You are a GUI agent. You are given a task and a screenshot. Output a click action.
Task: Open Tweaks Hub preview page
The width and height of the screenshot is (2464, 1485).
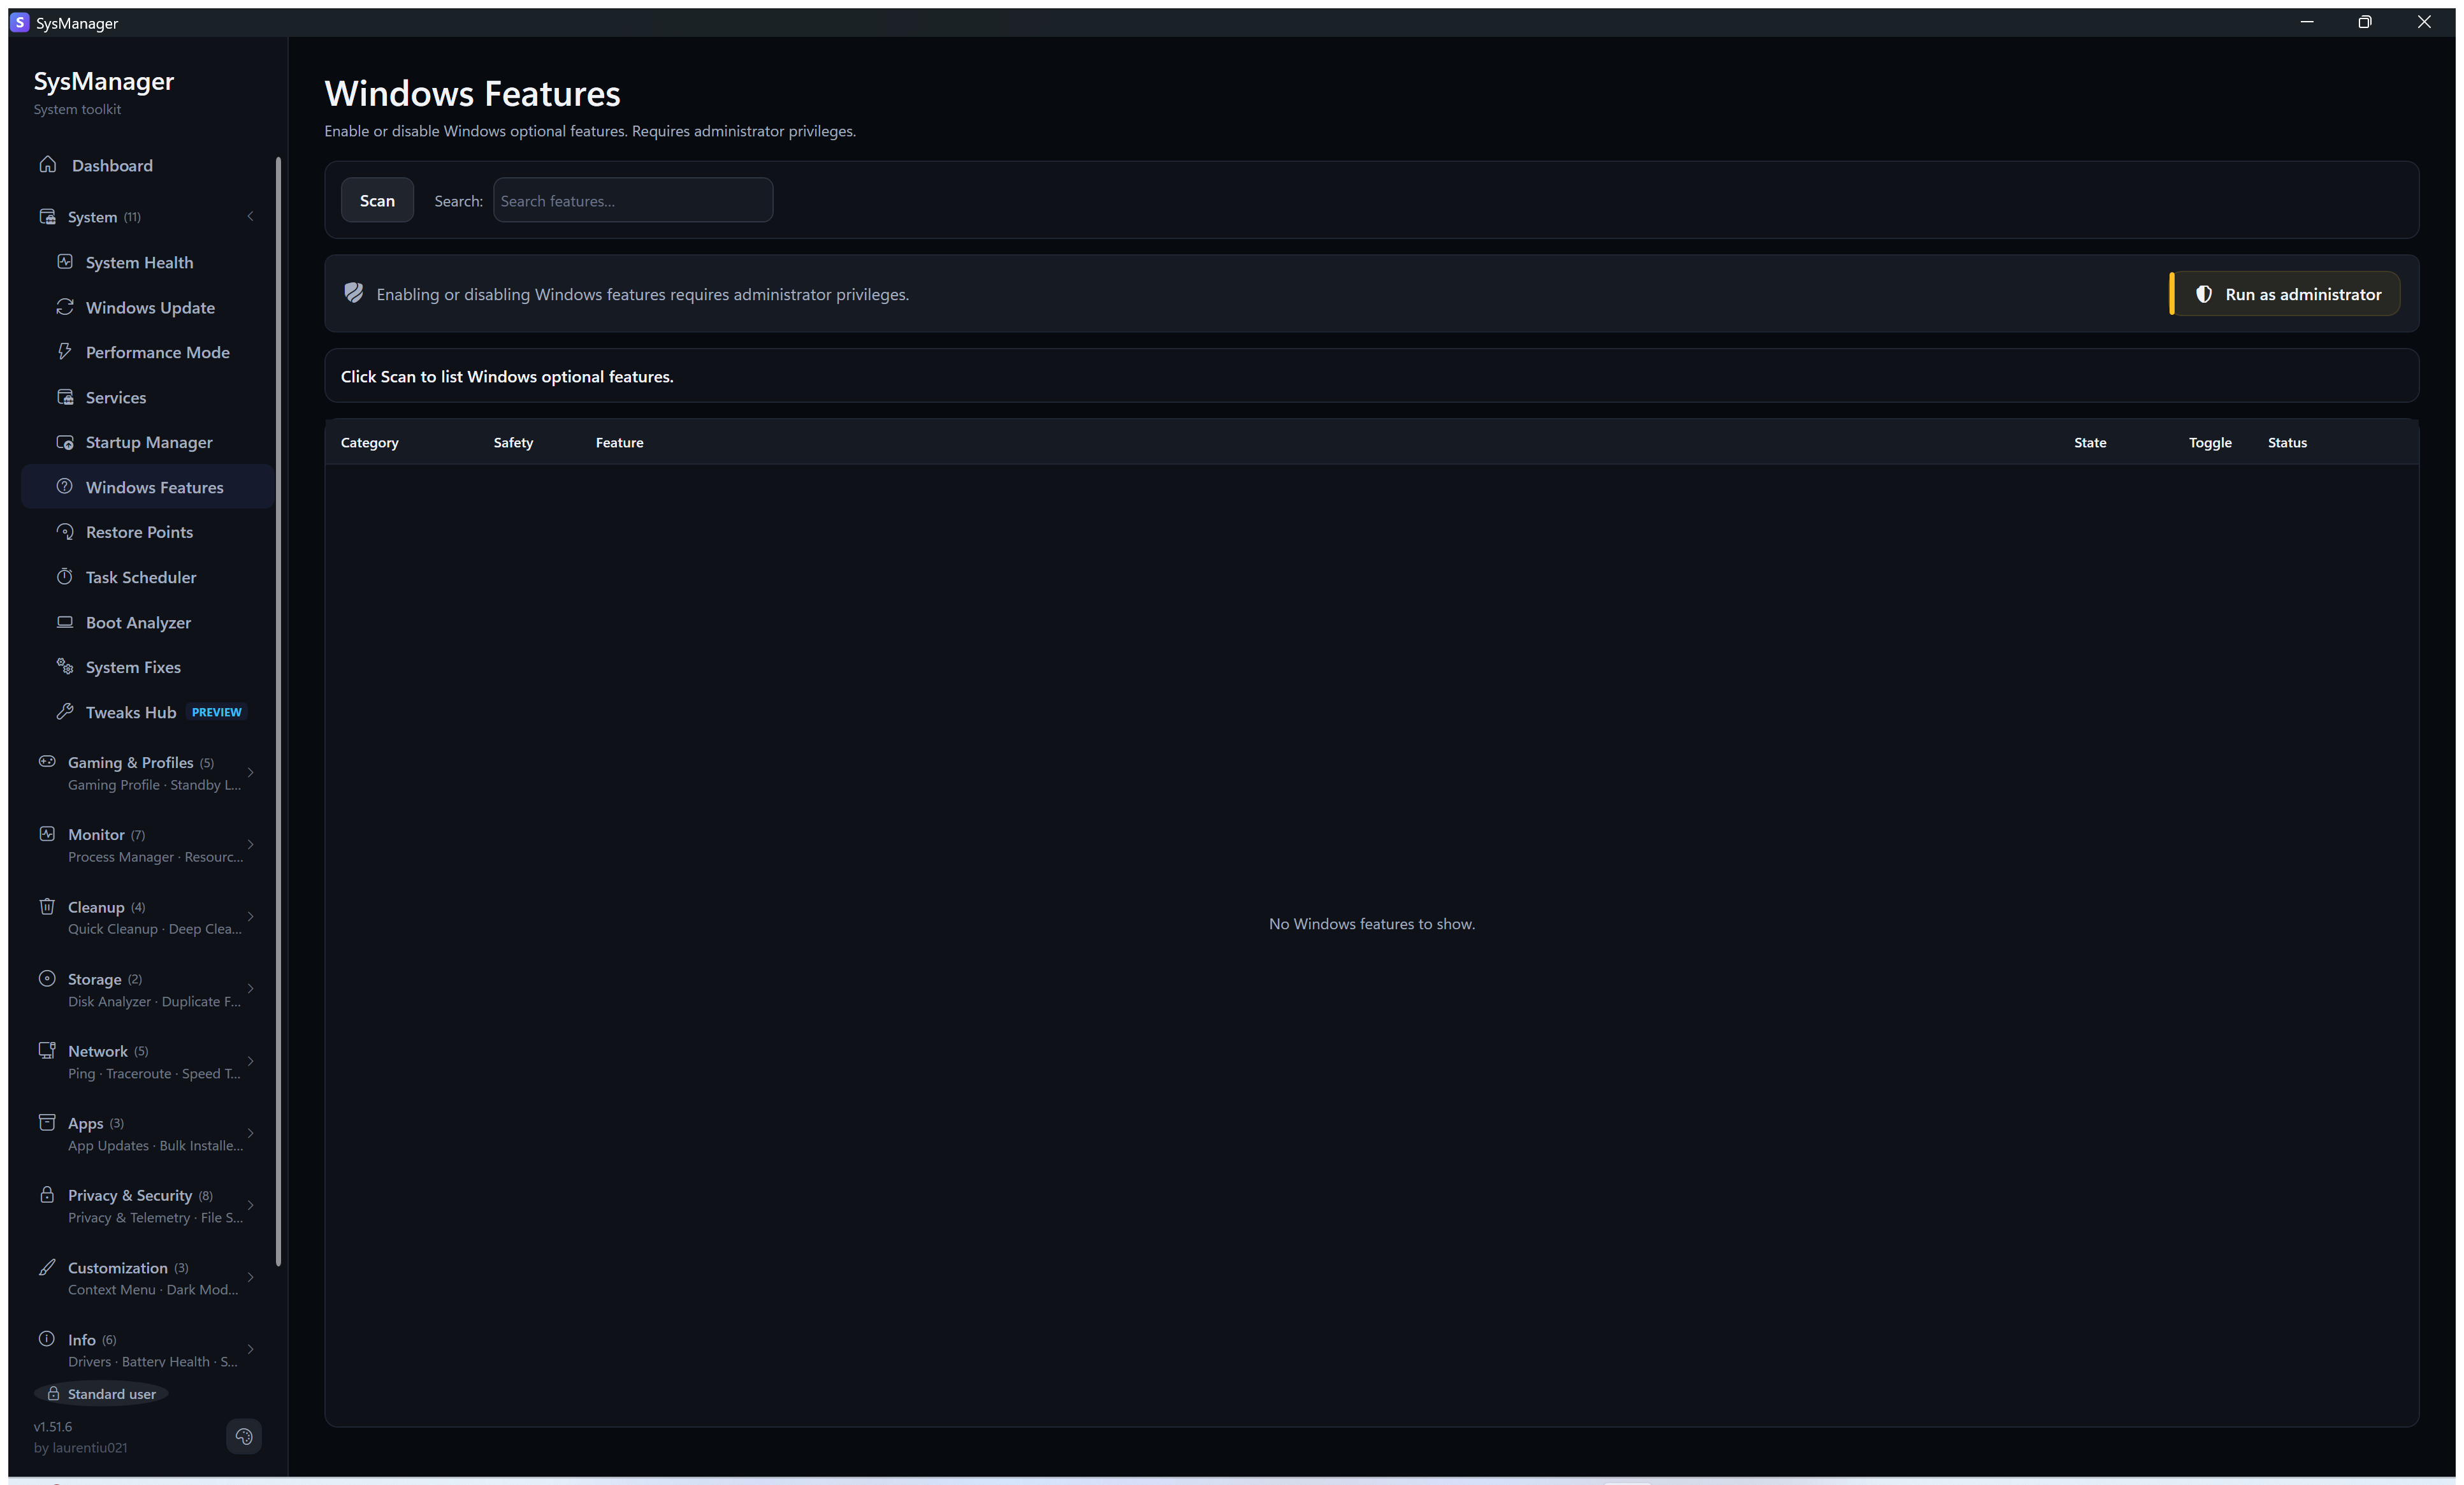click(148, 712)
